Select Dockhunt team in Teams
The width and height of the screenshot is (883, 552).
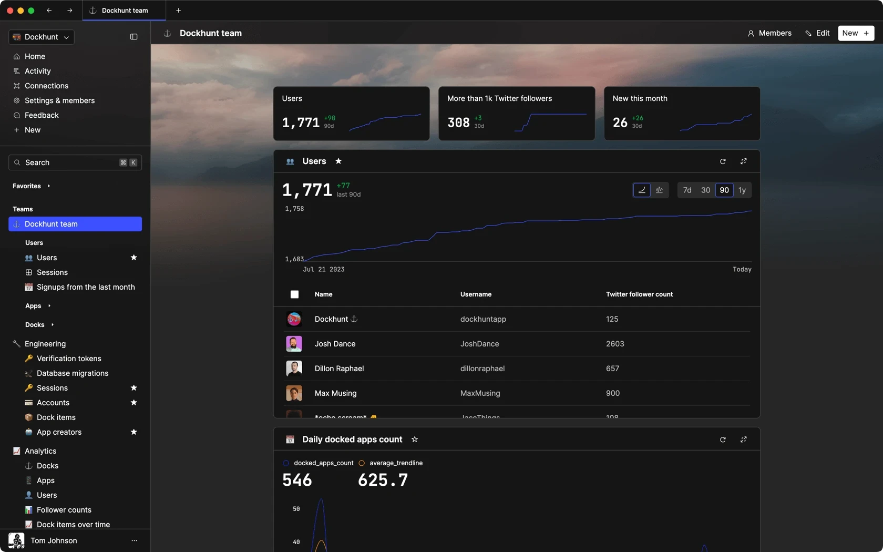pyautogui.click(x=75, y=224)
